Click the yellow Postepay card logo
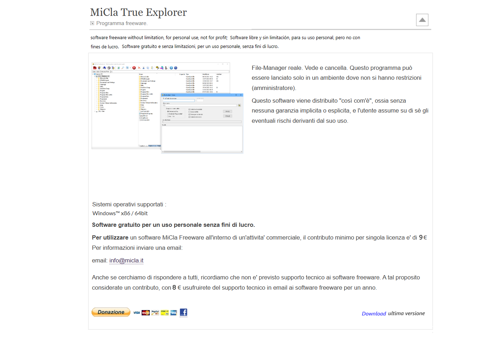The height and width of the screenshot is (345, 501). (165, 313)
